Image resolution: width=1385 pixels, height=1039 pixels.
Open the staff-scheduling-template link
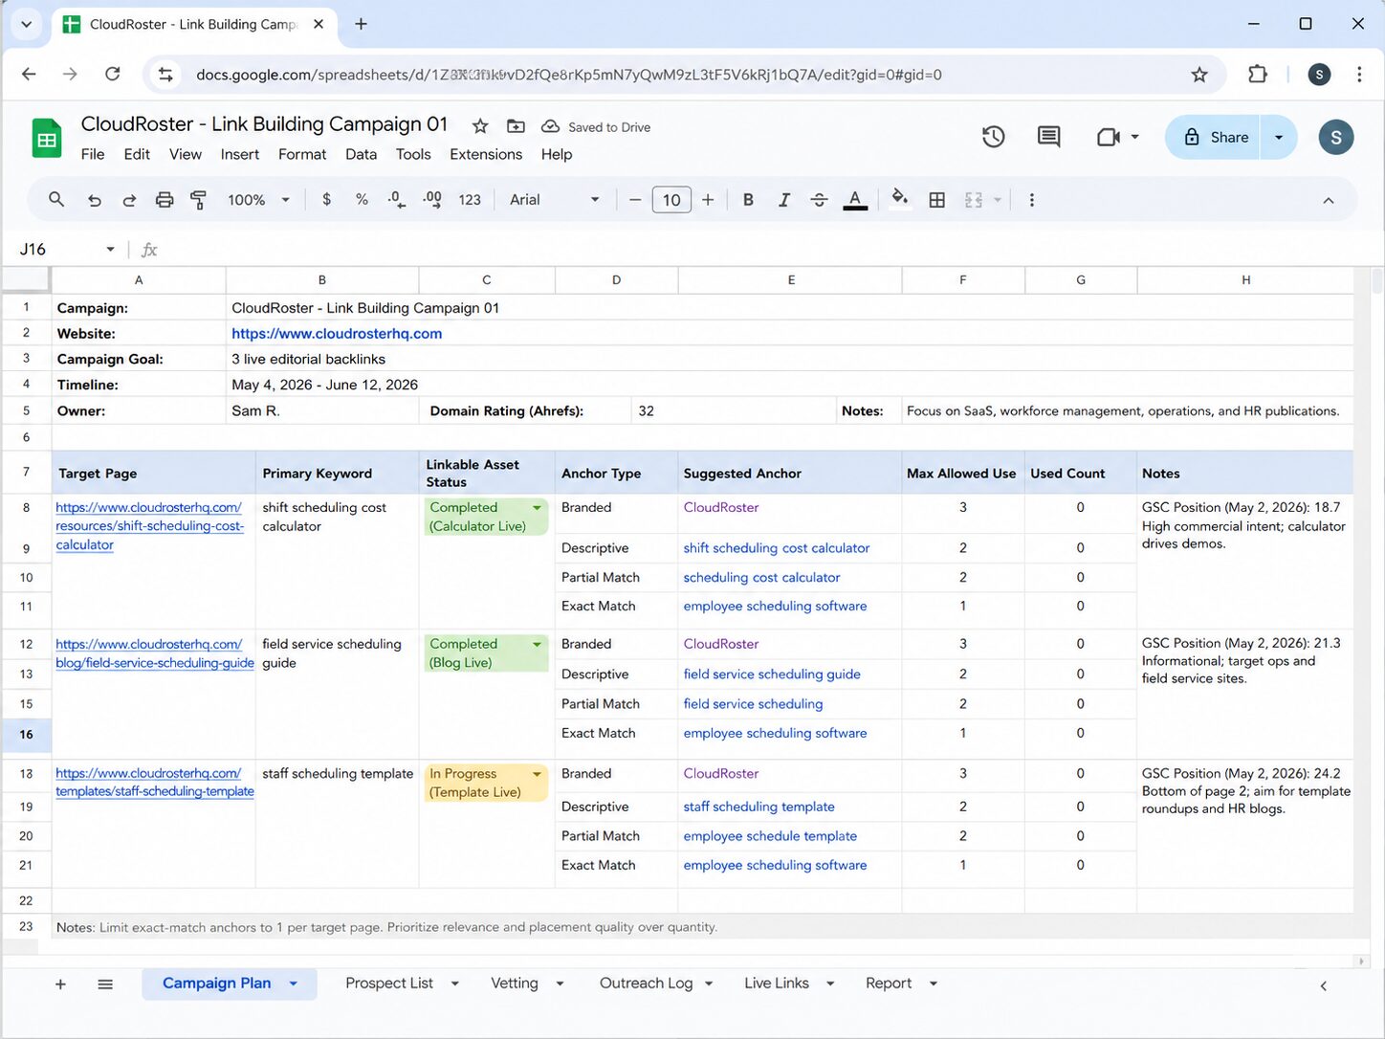[x=155, y=783]
